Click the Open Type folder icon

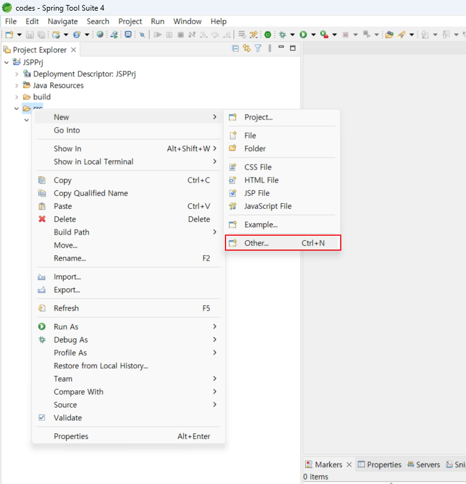click(x=390, y=34)
